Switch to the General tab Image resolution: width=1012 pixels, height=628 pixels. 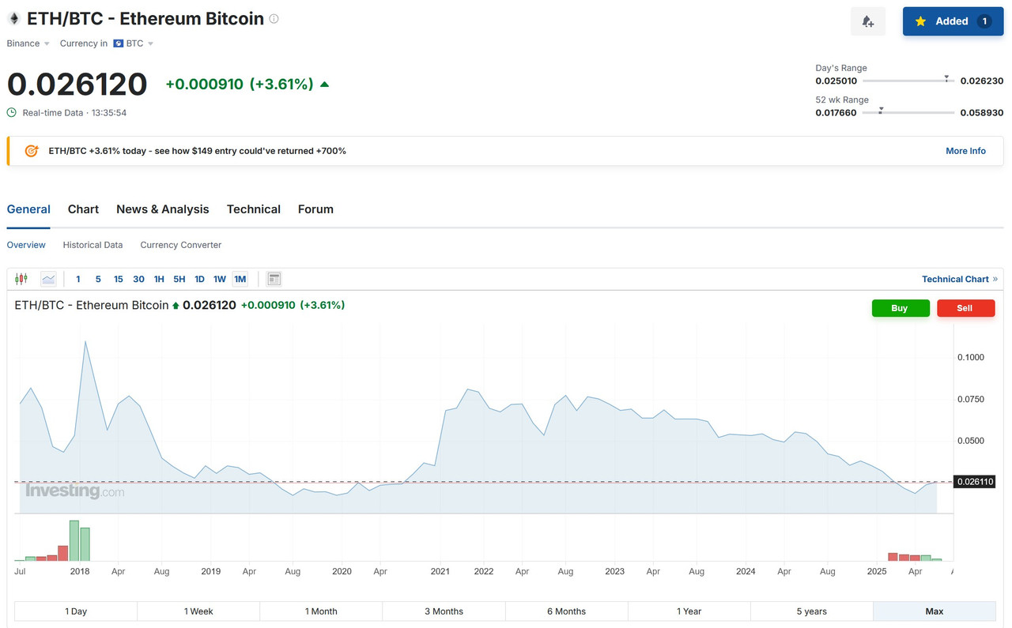pyautogui.click(x=28, y=209)
